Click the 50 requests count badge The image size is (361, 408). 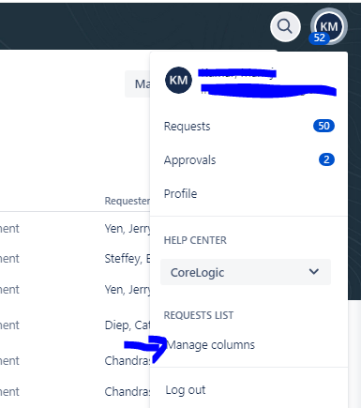[x=323, y=126]
